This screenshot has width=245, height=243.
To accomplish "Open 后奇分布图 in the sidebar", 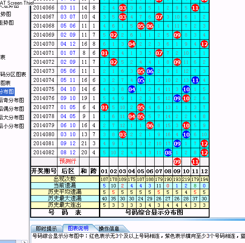I will (12, 100).
